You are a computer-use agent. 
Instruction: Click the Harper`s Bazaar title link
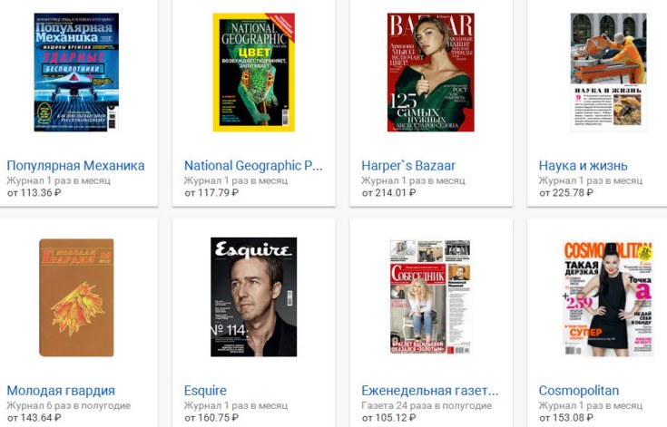tap(408, 166)
